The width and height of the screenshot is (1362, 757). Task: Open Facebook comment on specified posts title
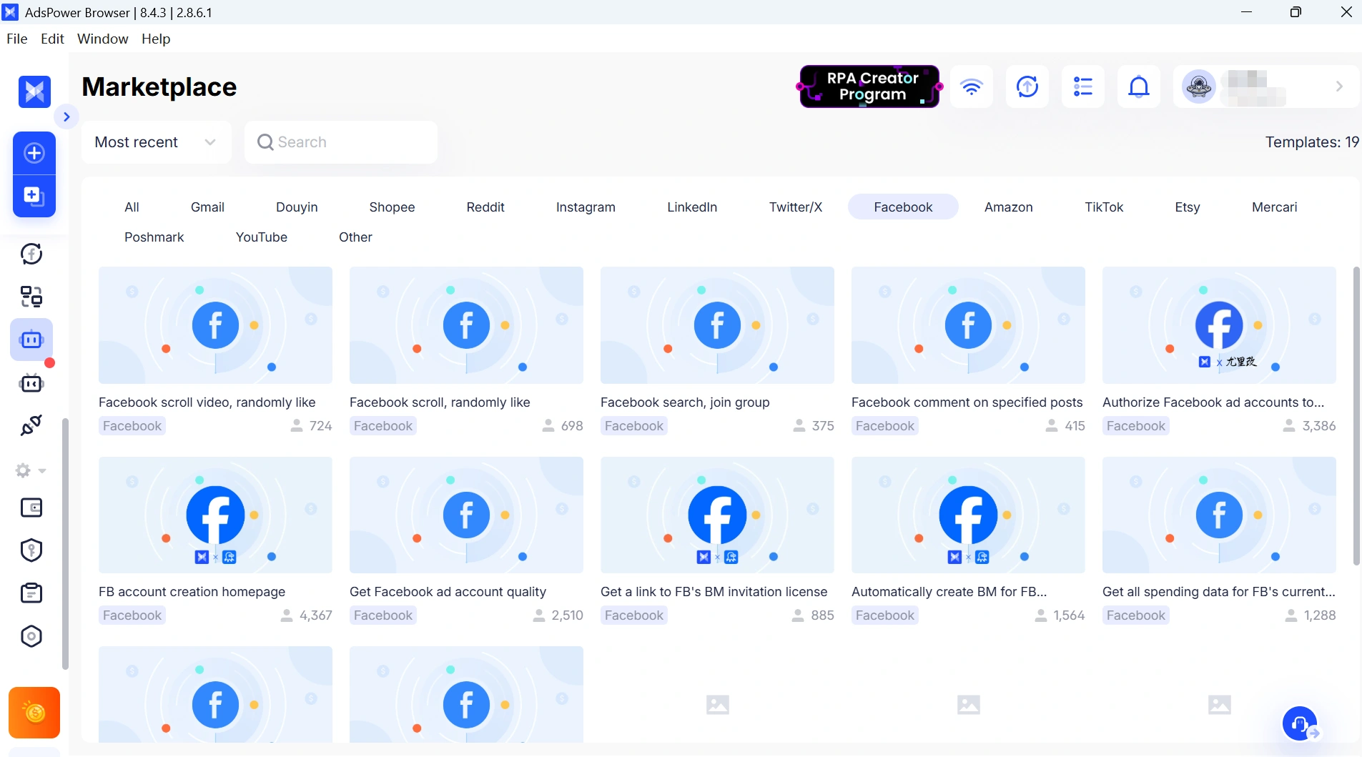point(967,402)
